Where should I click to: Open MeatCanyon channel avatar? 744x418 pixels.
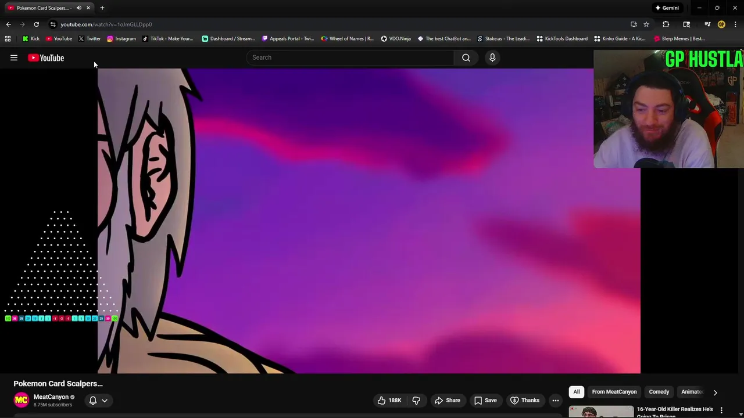click(21, 400)
